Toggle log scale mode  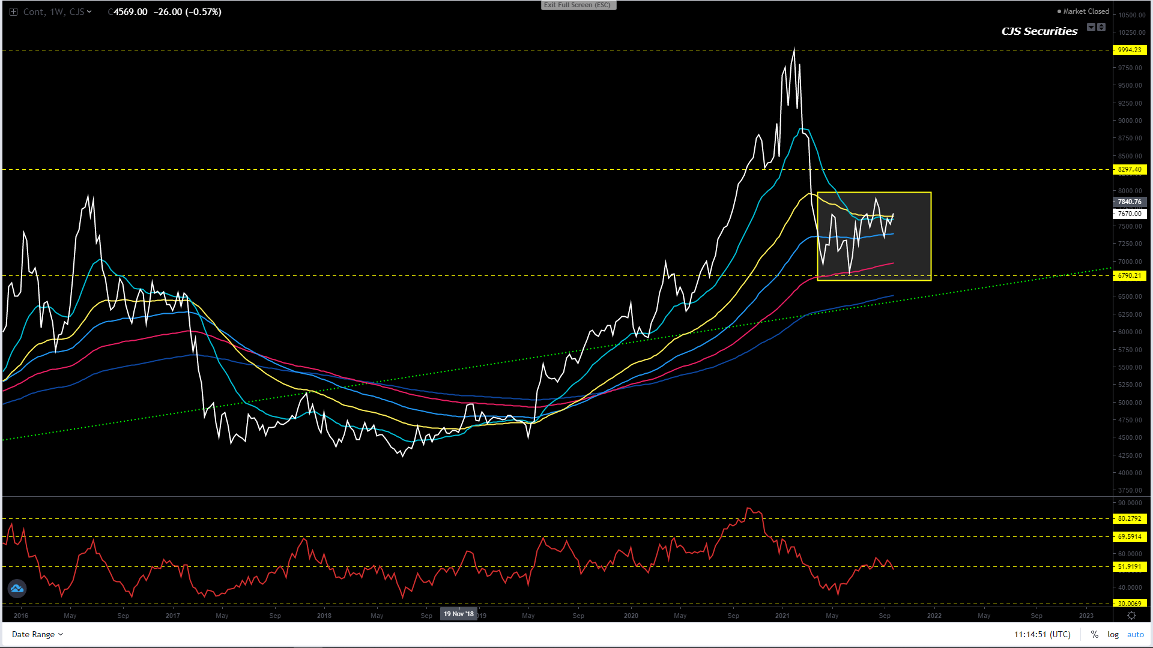(1113, 634)
